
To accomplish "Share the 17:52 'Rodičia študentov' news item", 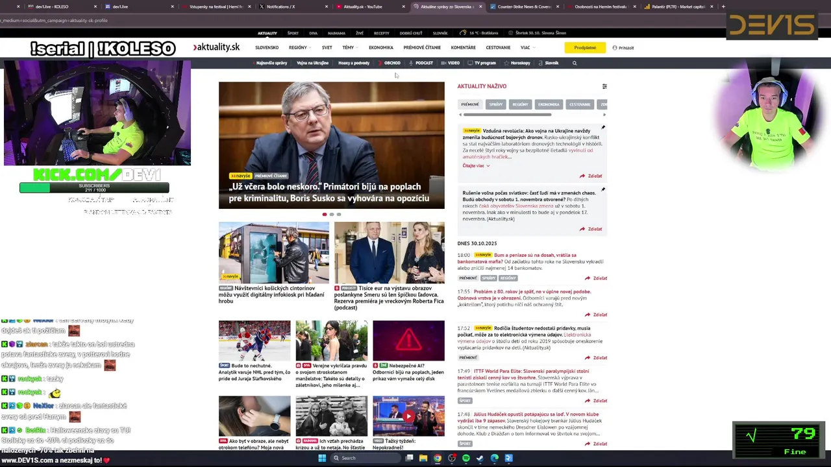I will (x=596, y=357).
